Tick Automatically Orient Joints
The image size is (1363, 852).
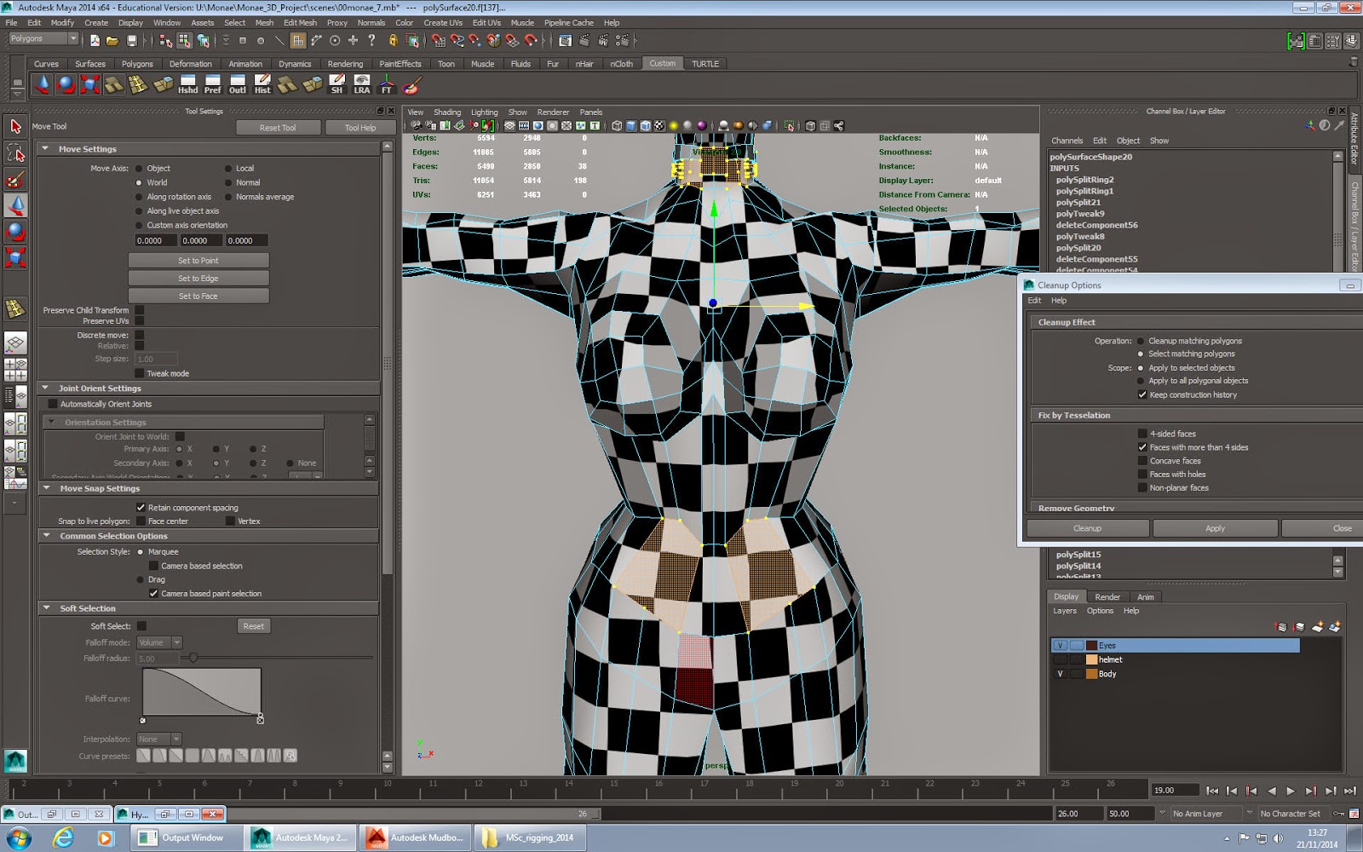53,404
